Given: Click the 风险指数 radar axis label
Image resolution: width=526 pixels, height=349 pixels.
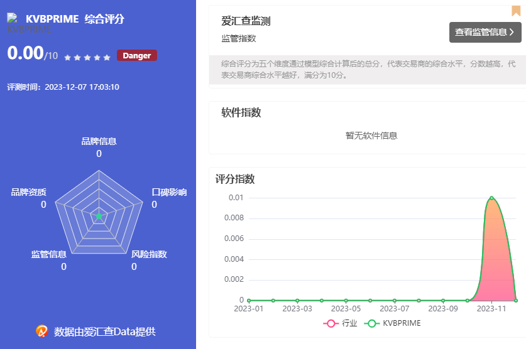Looking at the screenshot, I should [x=149, y=254].
